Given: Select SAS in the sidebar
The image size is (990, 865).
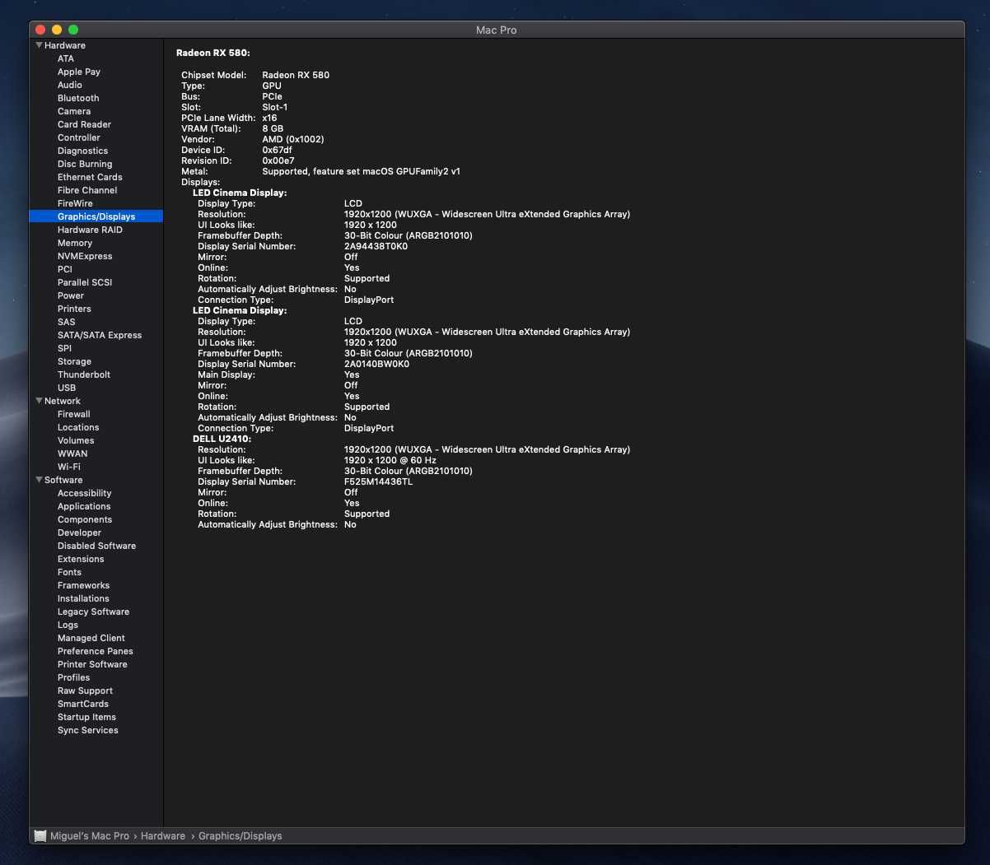Looking at the screenshot, I should (66, 322).
